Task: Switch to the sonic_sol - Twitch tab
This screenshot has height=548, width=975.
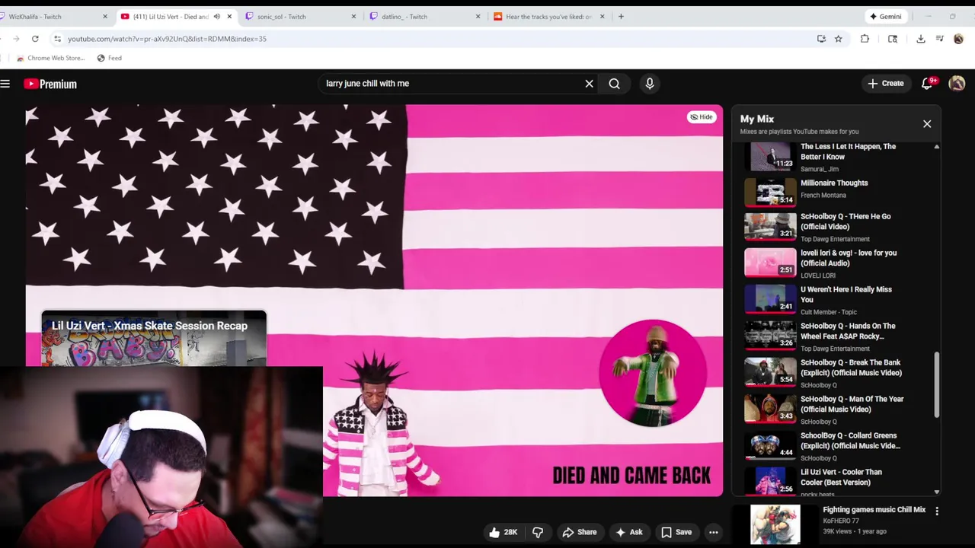Action: pyautogui.click(x=299, y=16)
